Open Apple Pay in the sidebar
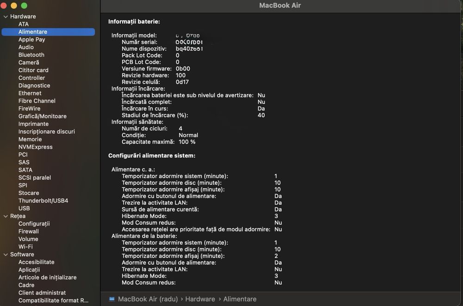 [31, 39]
